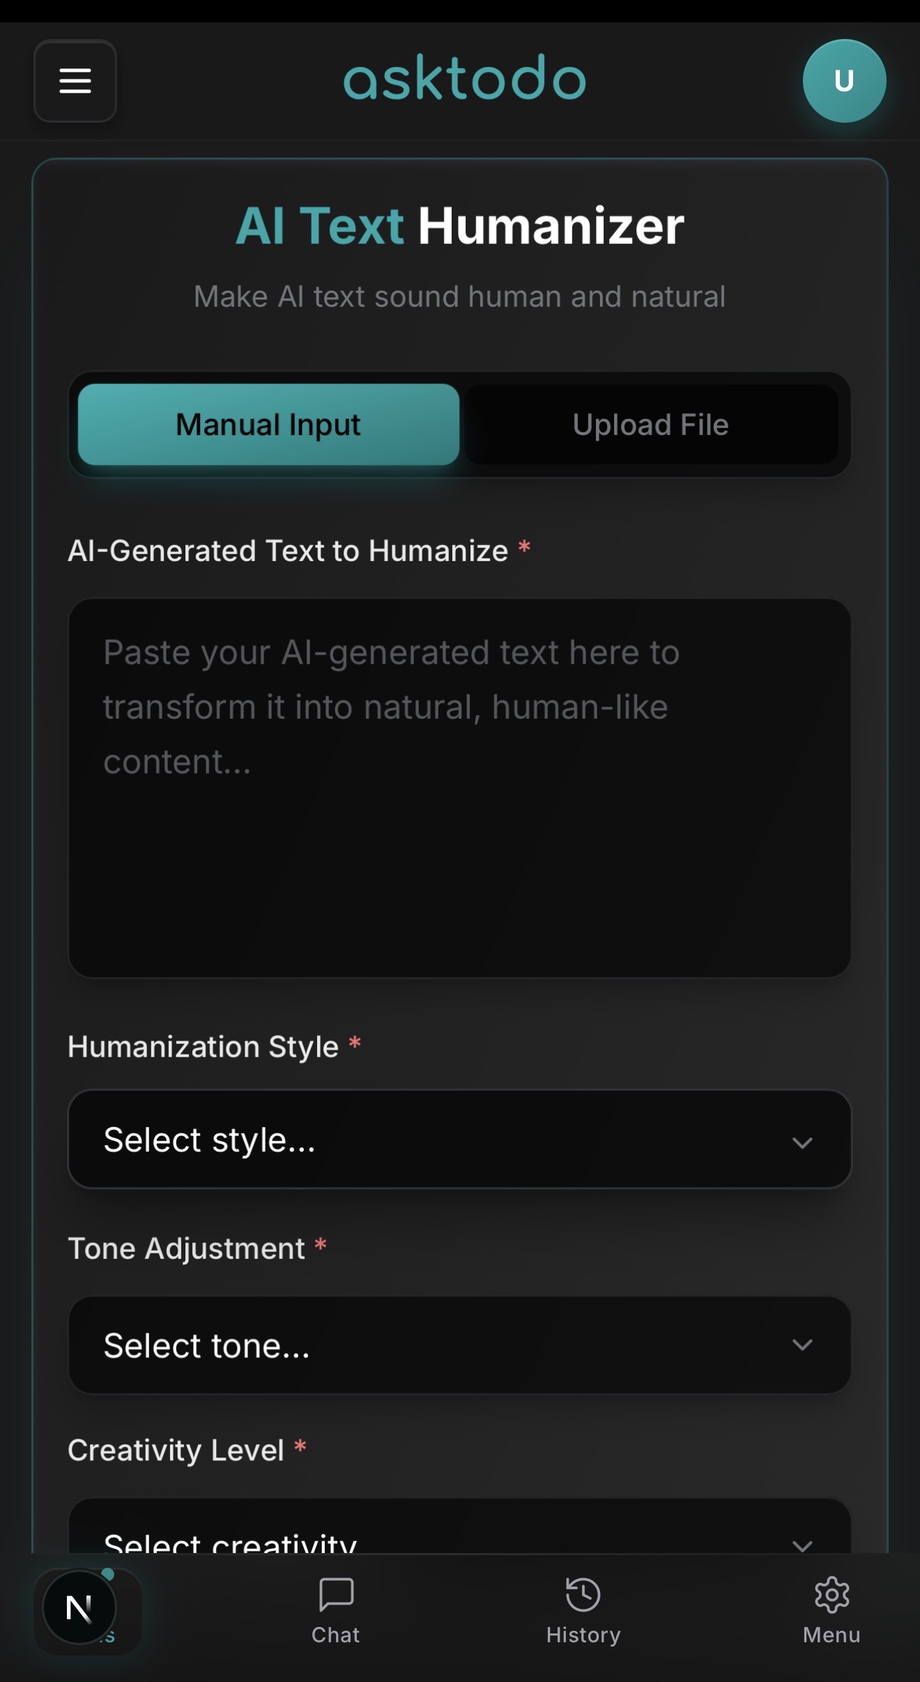
Task: Open the Select tone dropdown
Action: click(459, 1345)
